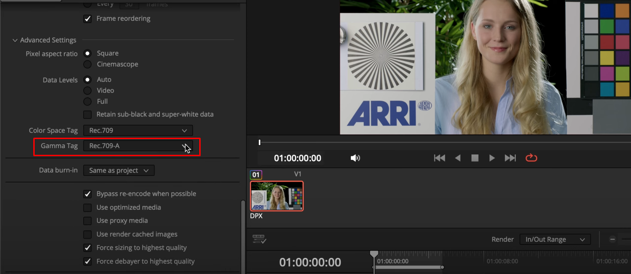Skip to the last frame
This screenshot has height=274, width=631.
click(x=510, y=158)
